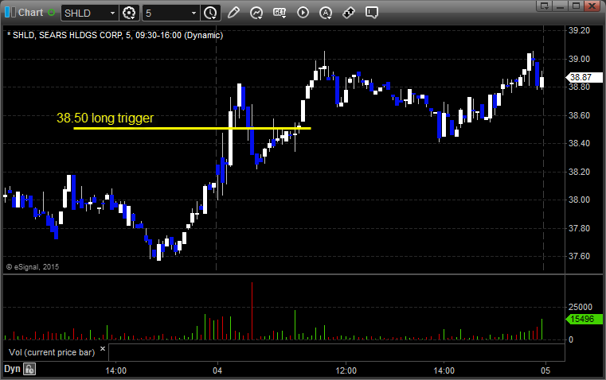The image size is (606, 380).
Task: Select the pencil drawing tool
Action: click(233, 13)
